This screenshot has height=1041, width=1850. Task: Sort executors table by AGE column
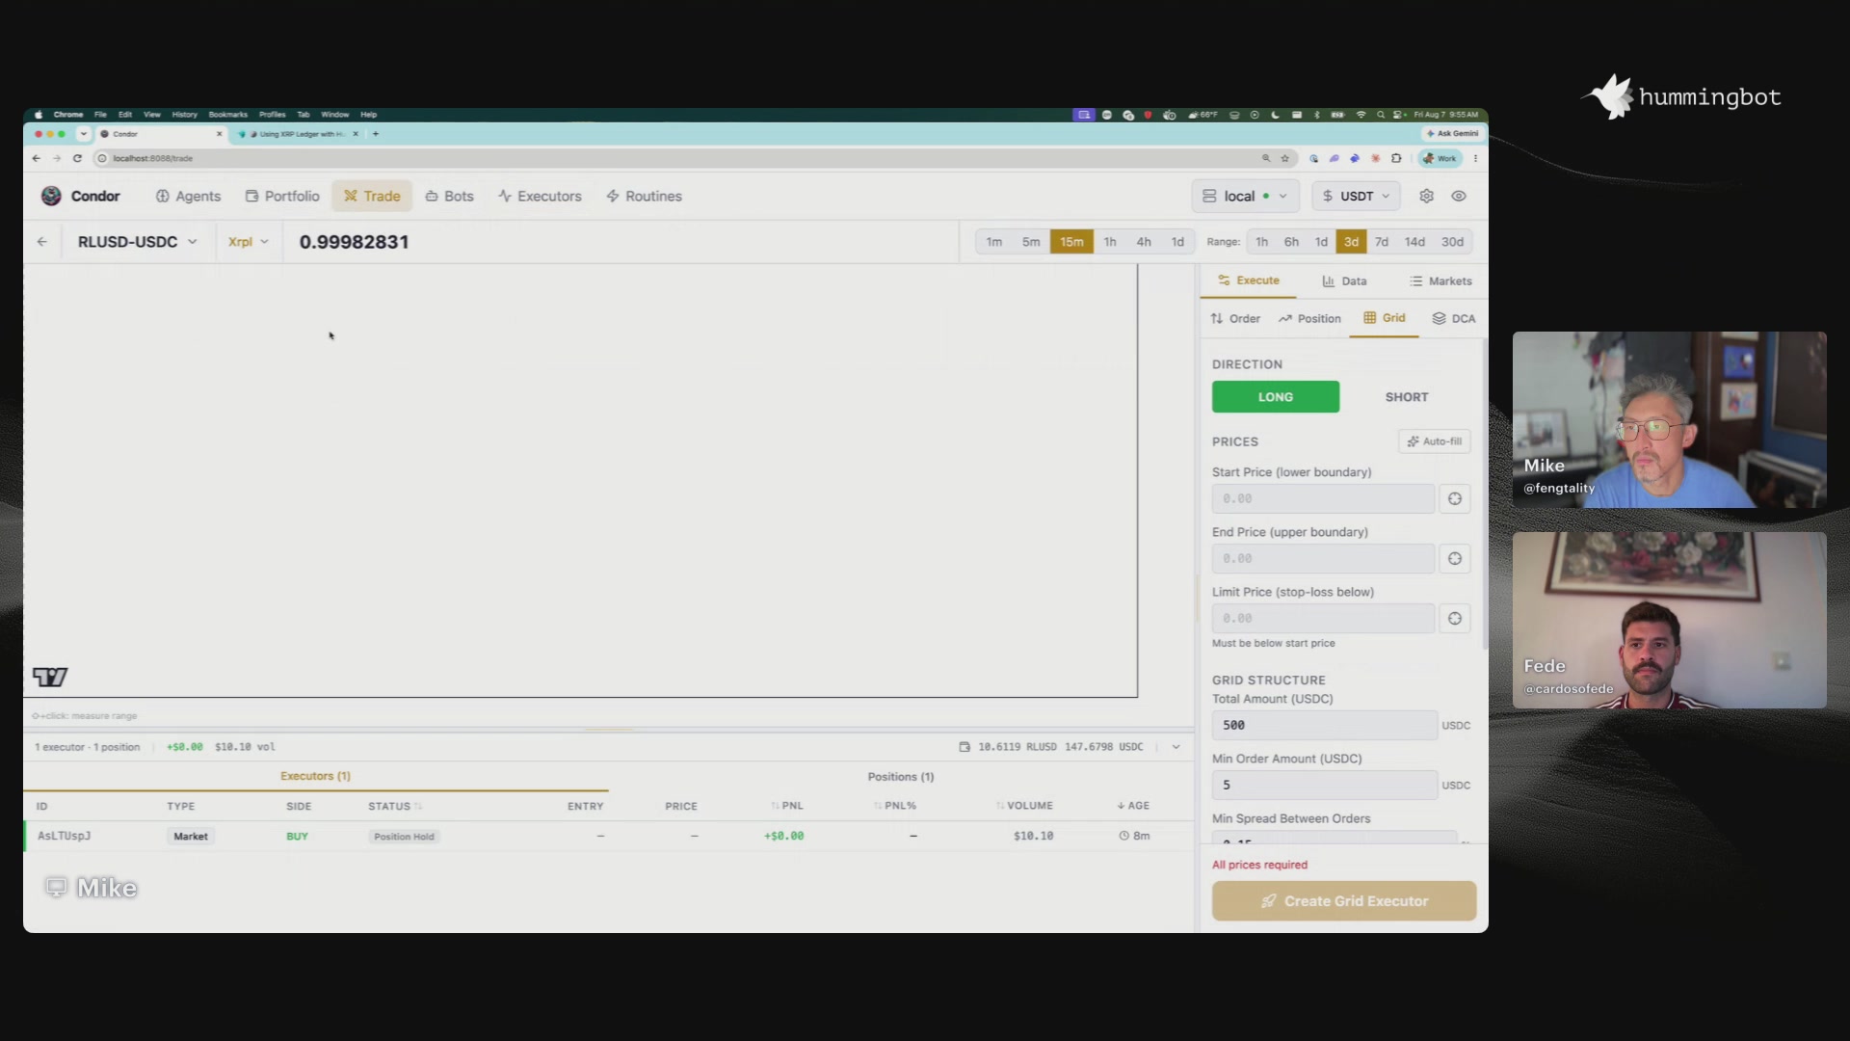click(1133, 806)
